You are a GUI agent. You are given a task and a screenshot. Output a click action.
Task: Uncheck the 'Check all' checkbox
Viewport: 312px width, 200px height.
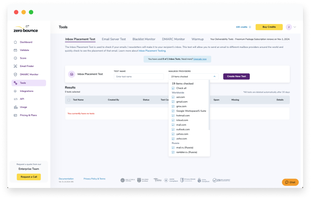173,88
